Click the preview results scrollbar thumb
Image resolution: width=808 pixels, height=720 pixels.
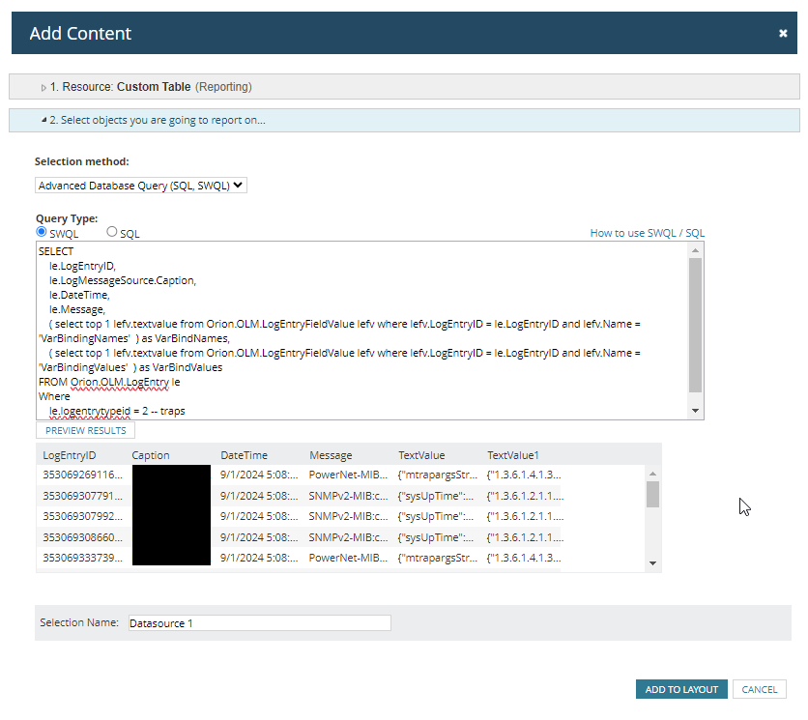click(653, 494)
